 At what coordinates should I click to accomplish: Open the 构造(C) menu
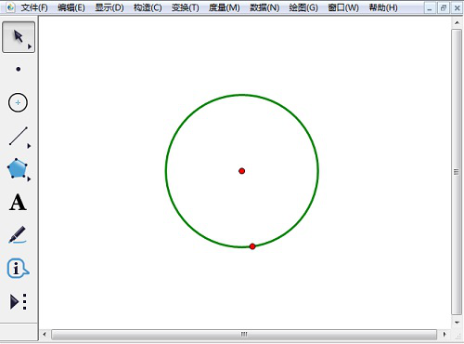tap(148, 7)
